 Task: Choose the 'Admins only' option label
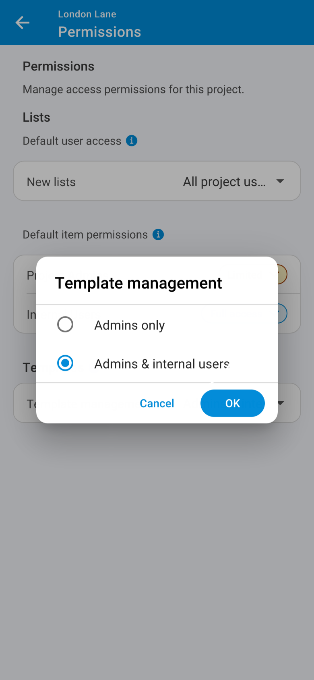point(130,325)
